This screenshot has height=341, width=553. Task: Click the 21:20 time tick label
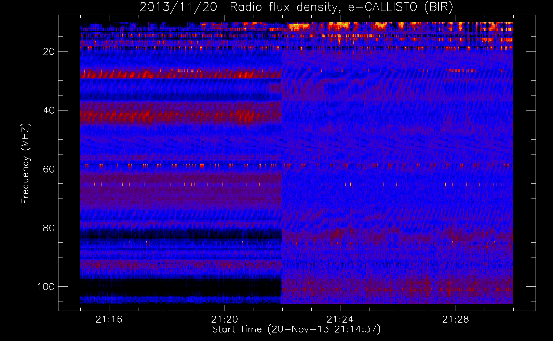(x=225, y=320)
